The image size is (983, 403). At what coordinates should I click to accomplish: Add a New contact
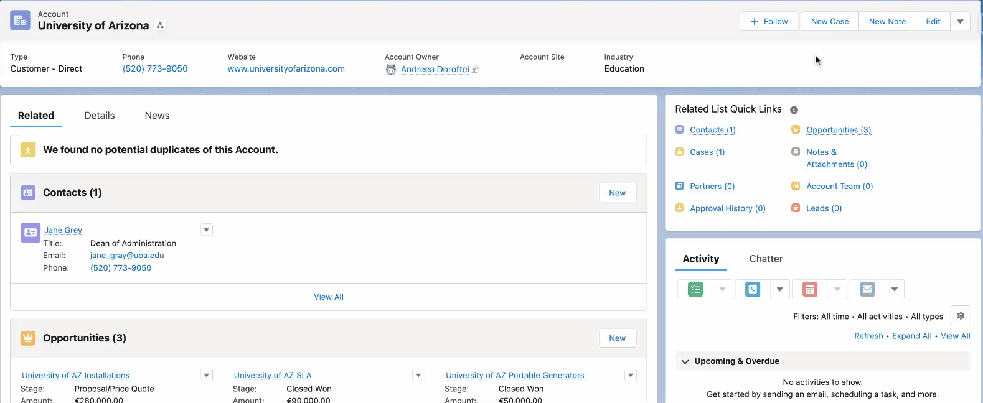(617, 193)
